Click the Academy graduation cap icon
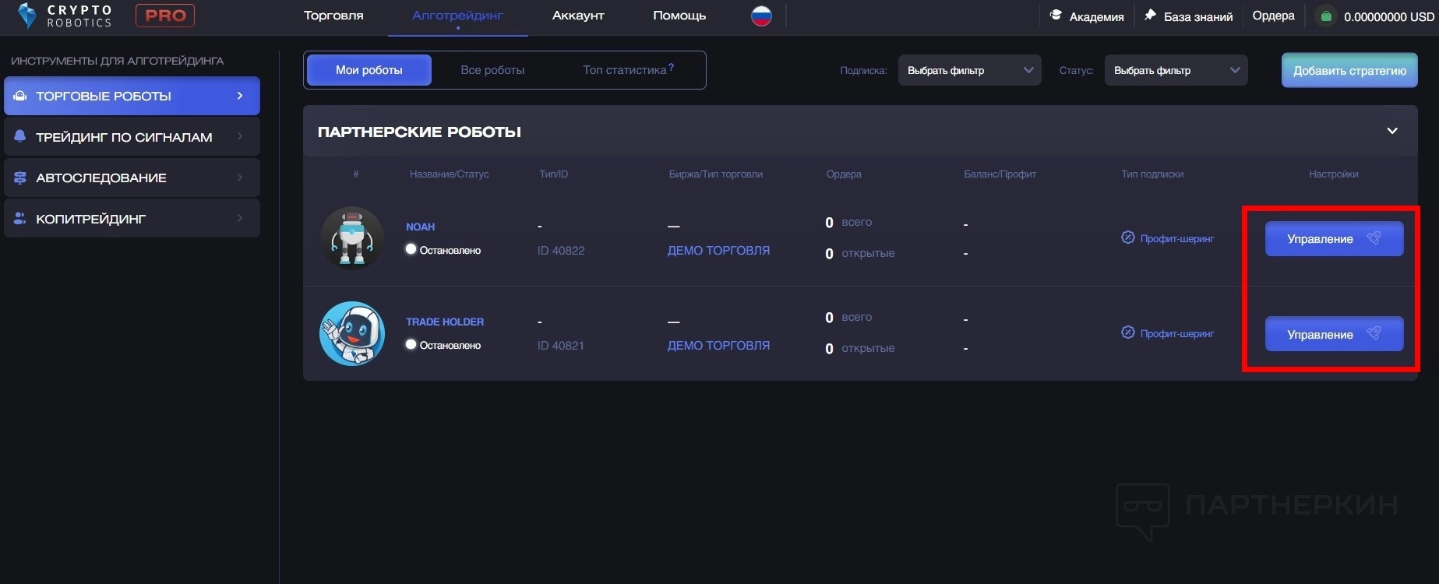 1056,16
